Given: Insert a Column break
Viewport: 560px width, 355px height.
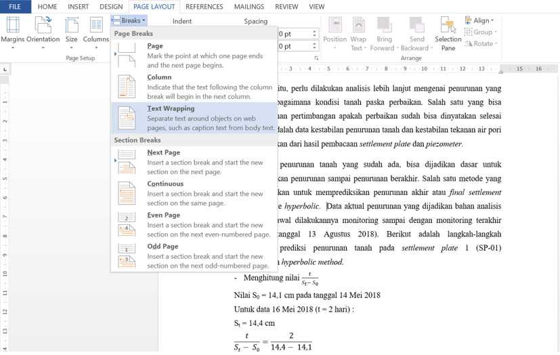Looking at the screenshot, I should click(x=194, y=87).
